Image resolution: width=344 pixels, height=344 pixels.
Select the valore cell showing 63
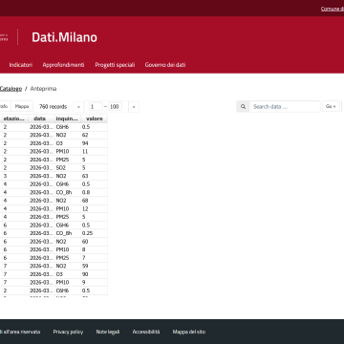(94, 176)
